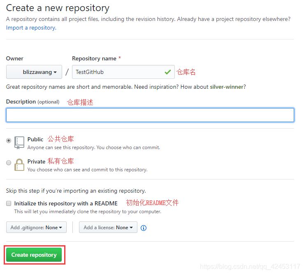Click the green checkmark in repository name
This screenshot has width=304, height=274.
pyautogui.click(x=168, y=72)
